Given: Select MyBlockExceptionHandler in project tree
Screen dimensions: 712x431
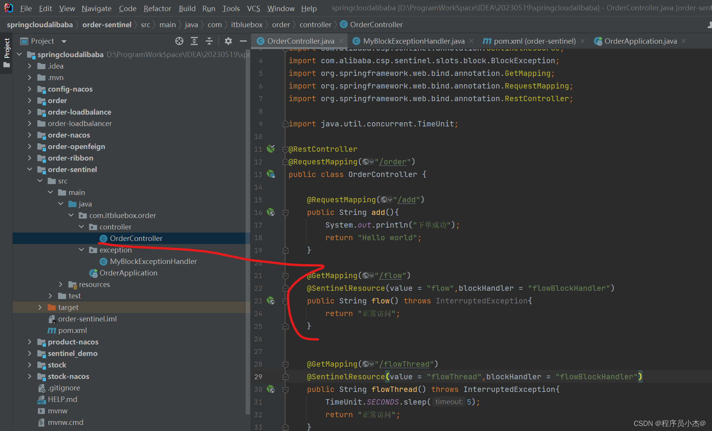Looking at the screenshot, I should pyautogui.click(x=153, y=261).
